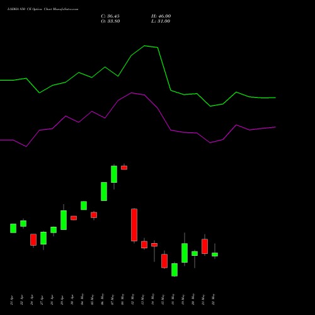Click the '06 May' date label
315x315 pixels.
pos(103,299)
